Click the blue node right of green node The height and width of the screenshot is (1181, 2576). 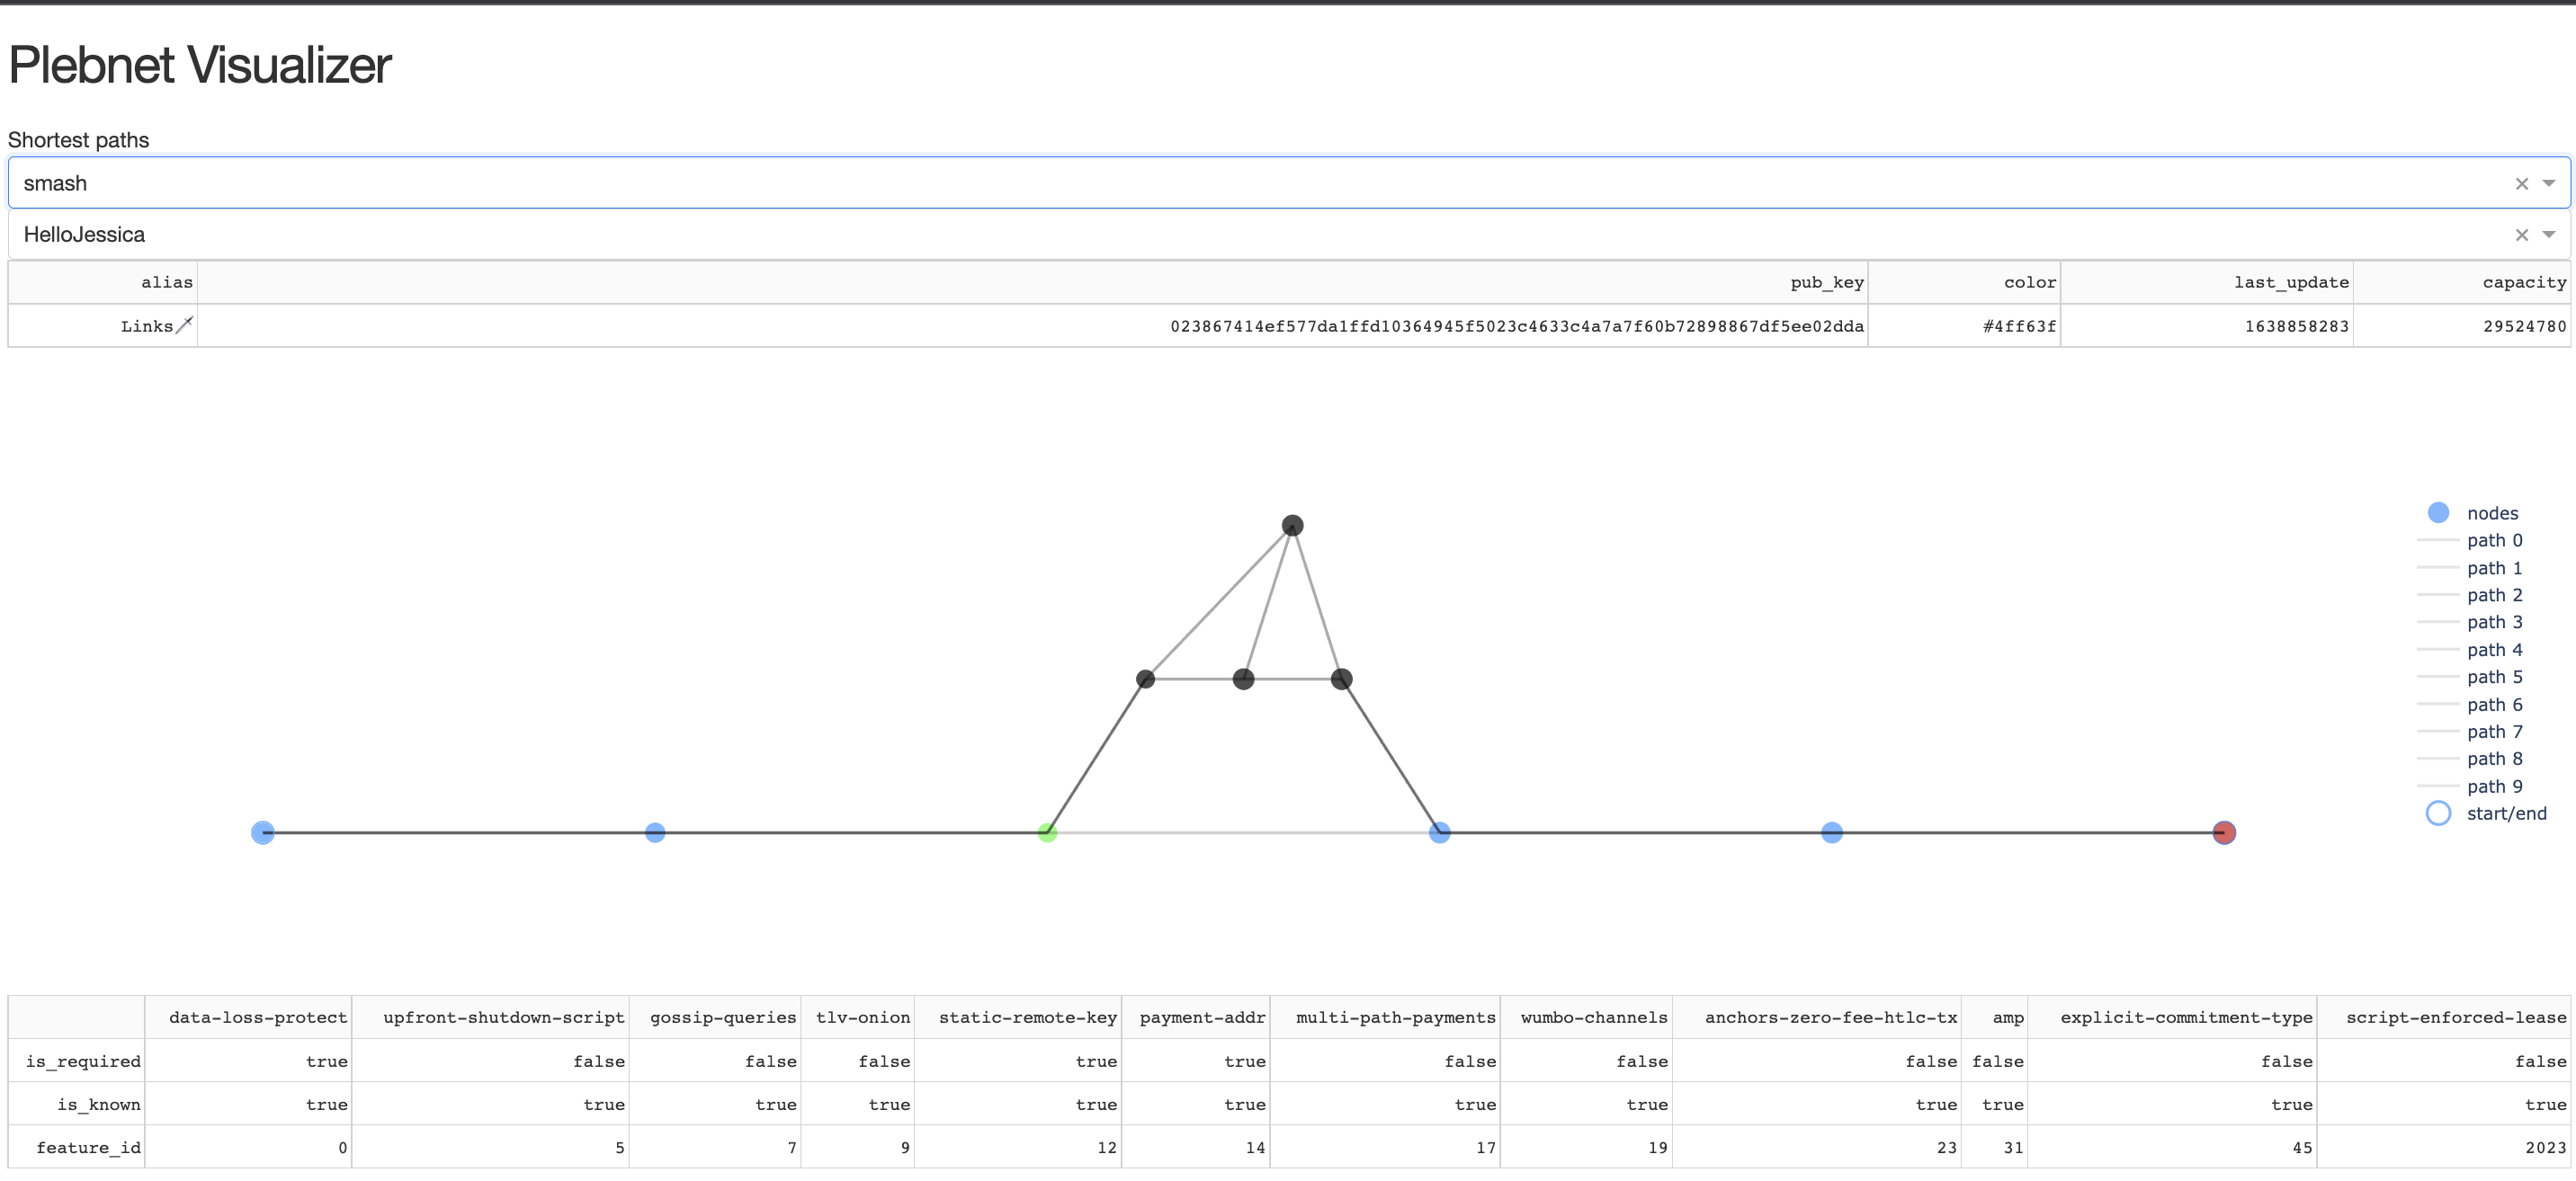coord(1439,832)
